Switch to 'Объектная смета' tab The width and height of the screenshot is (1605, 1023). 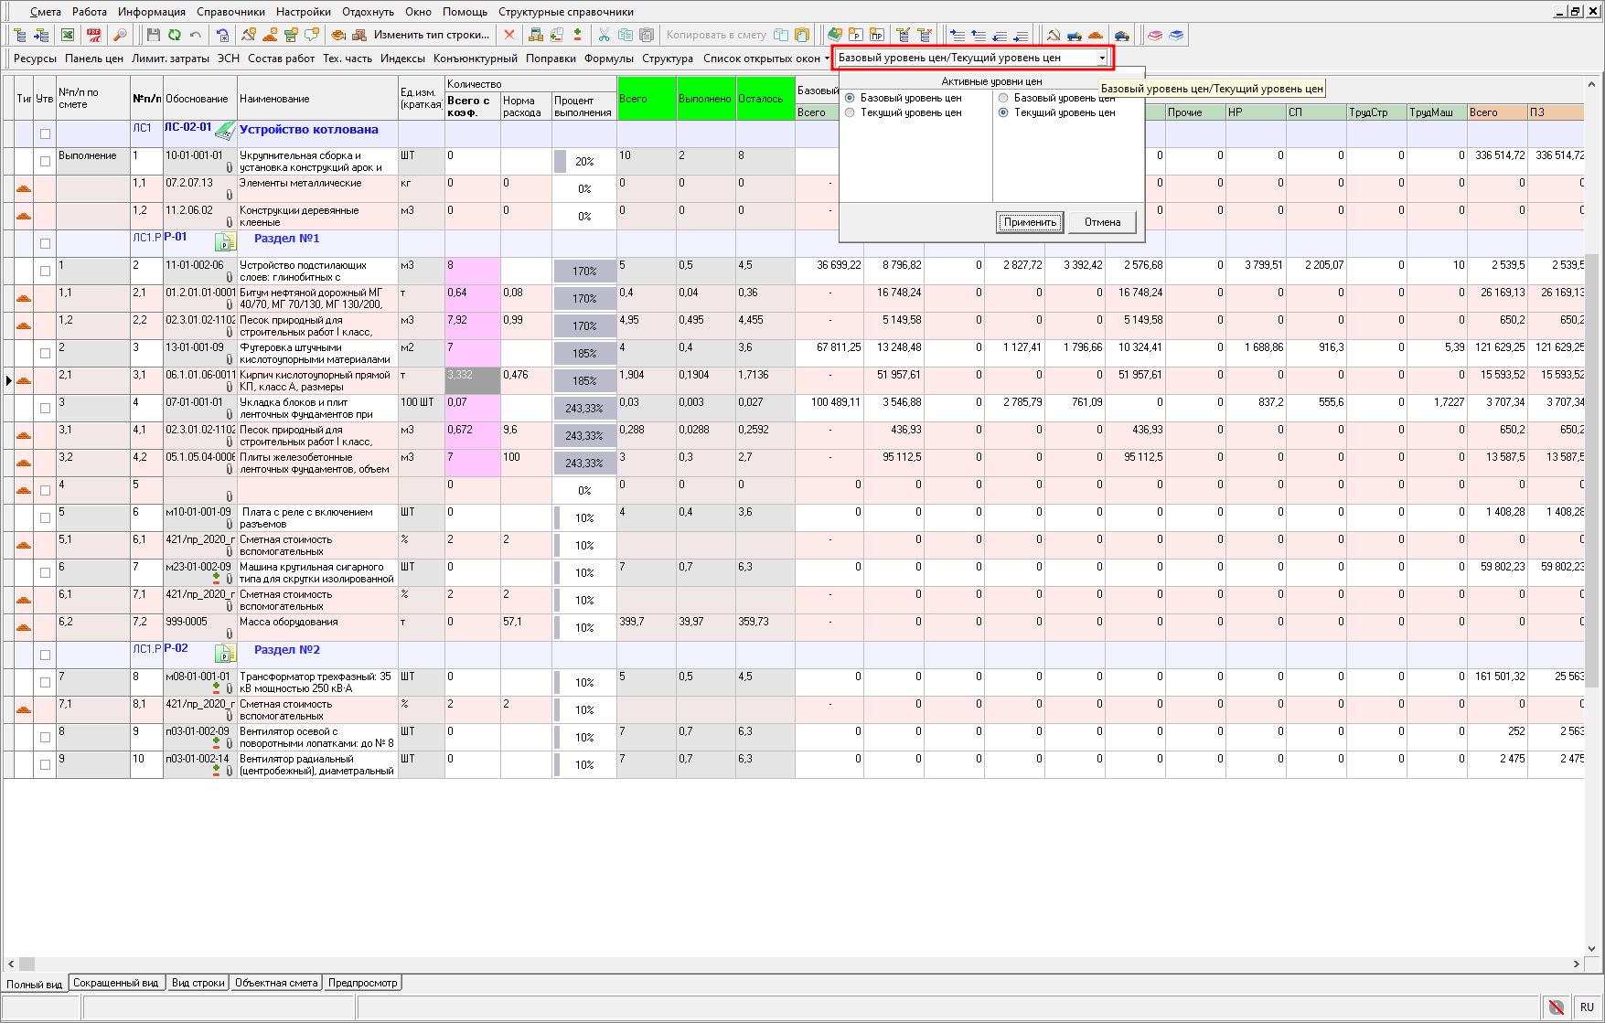point(276,983)
